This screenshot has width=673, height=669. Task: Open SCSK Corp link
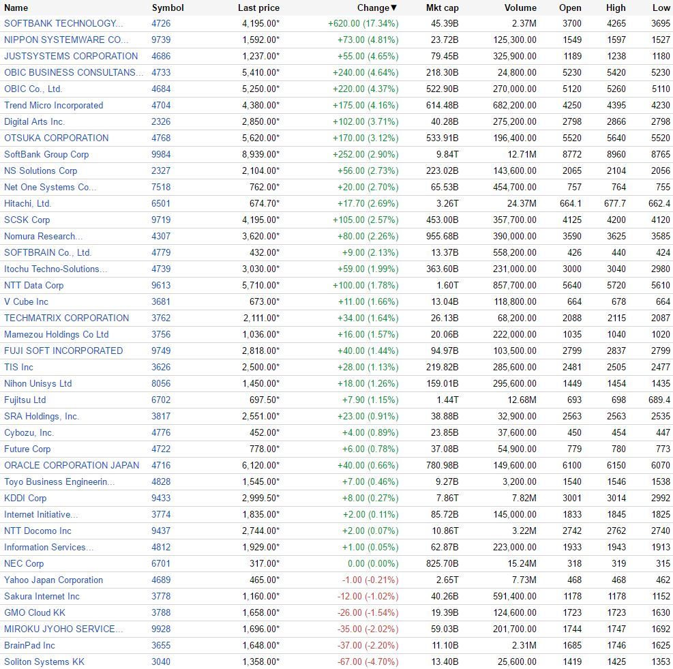pyautogui.click(x=27, y=220)
